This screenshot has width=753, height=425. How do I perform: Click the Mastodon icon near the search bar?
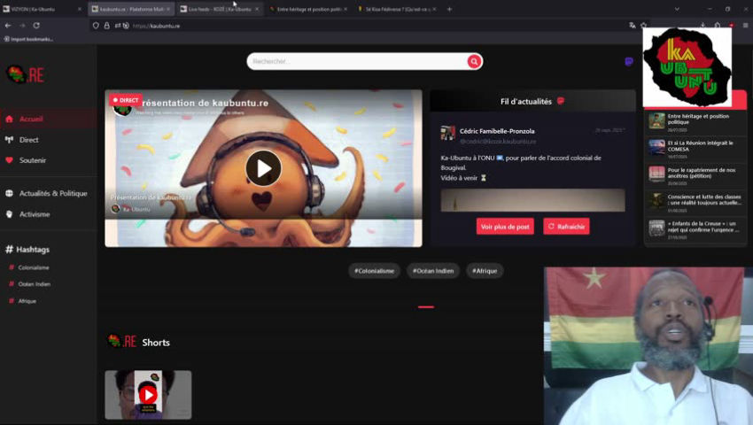click(629, 62)
